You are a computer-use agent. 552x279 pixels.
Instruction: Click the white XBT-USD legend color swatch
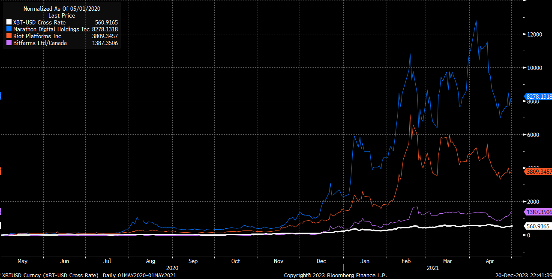(9, 22)
